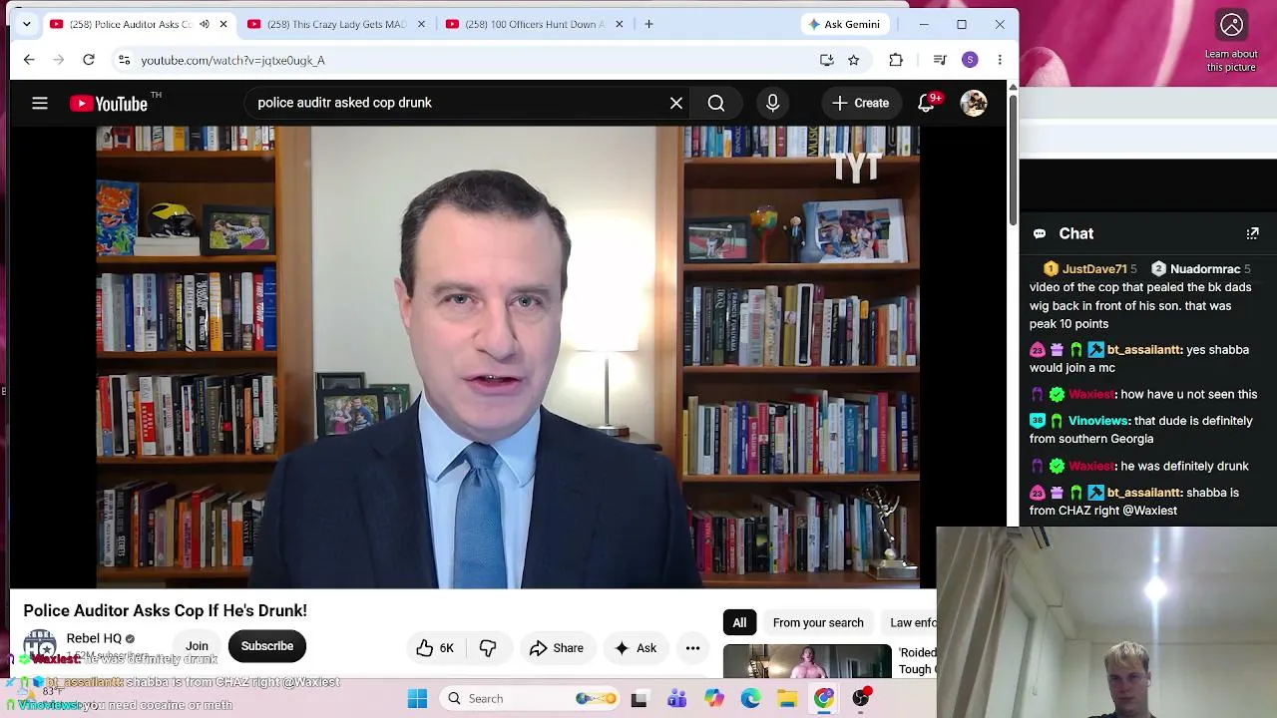Click the address bar URL
The width and height of the screenshot is (1277, 718).
pos(232,60)
